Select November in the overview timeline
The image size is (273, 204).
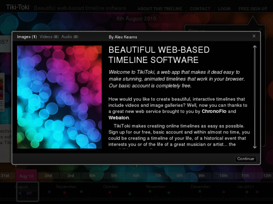click(156, 187)
